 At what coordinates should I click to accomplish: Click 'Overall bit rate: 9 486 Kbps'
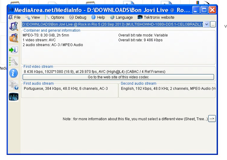coord(140,40)
